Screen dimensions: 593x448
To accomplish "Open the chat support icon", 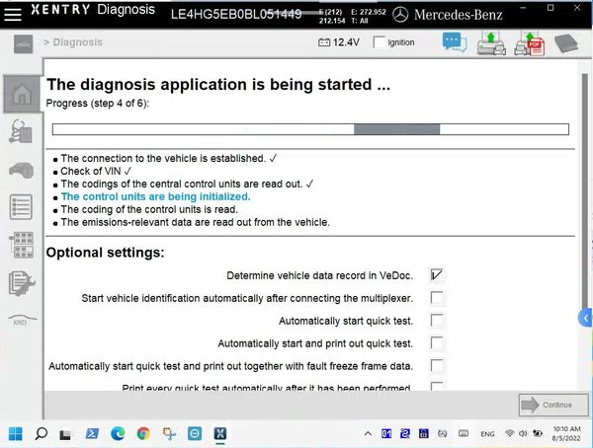I will click(x=455, y=42).
